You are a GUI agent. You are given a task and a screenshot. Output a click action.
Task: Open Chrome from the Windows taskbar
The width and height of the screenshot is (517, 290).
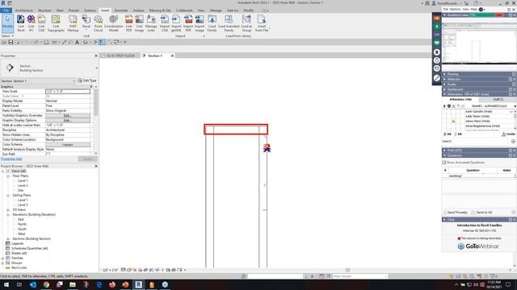pyautogui.click(x=46, y=284)
